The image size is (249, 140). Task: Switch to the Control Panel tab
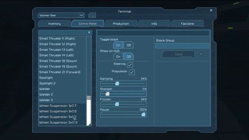88,23
